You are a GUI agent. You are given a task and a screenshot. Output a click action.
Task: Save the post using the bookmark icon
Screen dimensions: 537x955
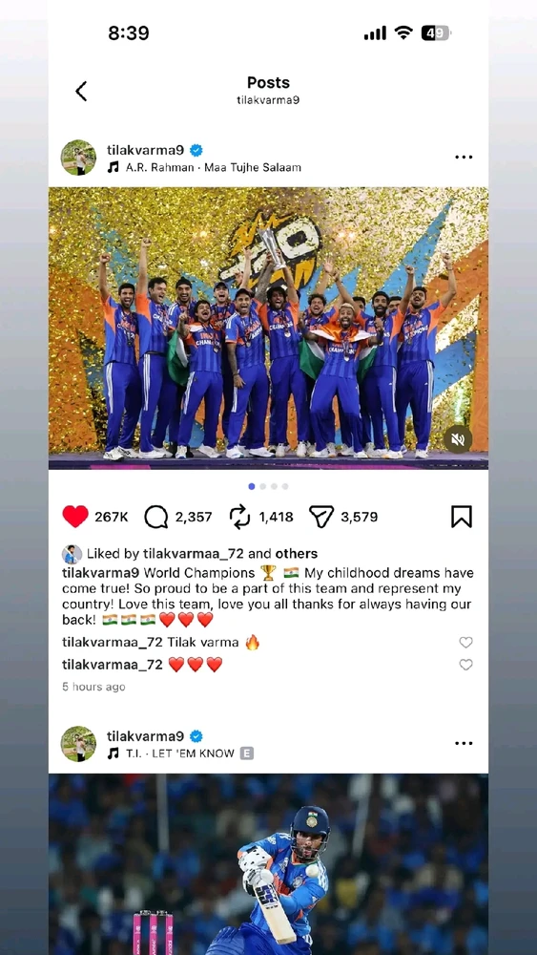coord(462,517)
